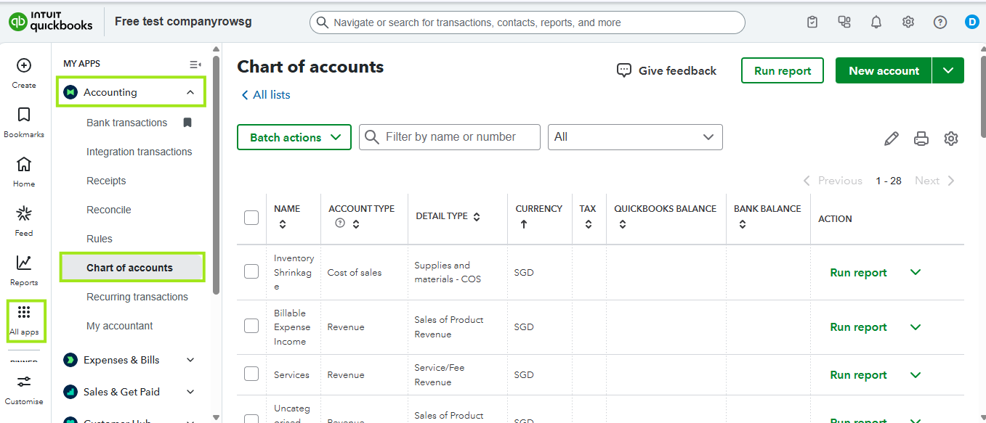Open the Batch actions dropdown
Image resolution: width=986 pixels, height=423 pixels.
tap(294, 137)
